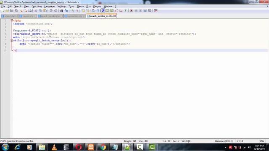
Task: Toggle the INS insert mode indicator
Action: (x=262, y=141)
